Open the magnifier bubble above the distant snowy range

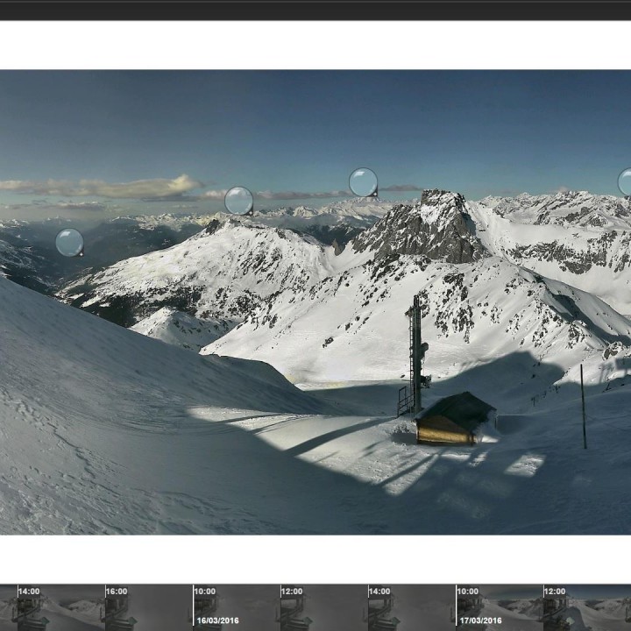(x=364, y=182)
